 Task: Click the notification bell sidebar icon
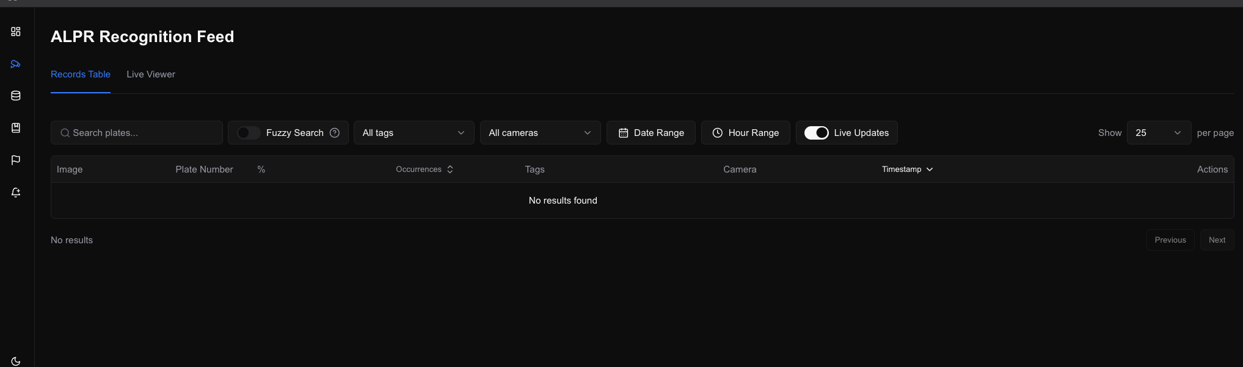(x=16, y=193)
